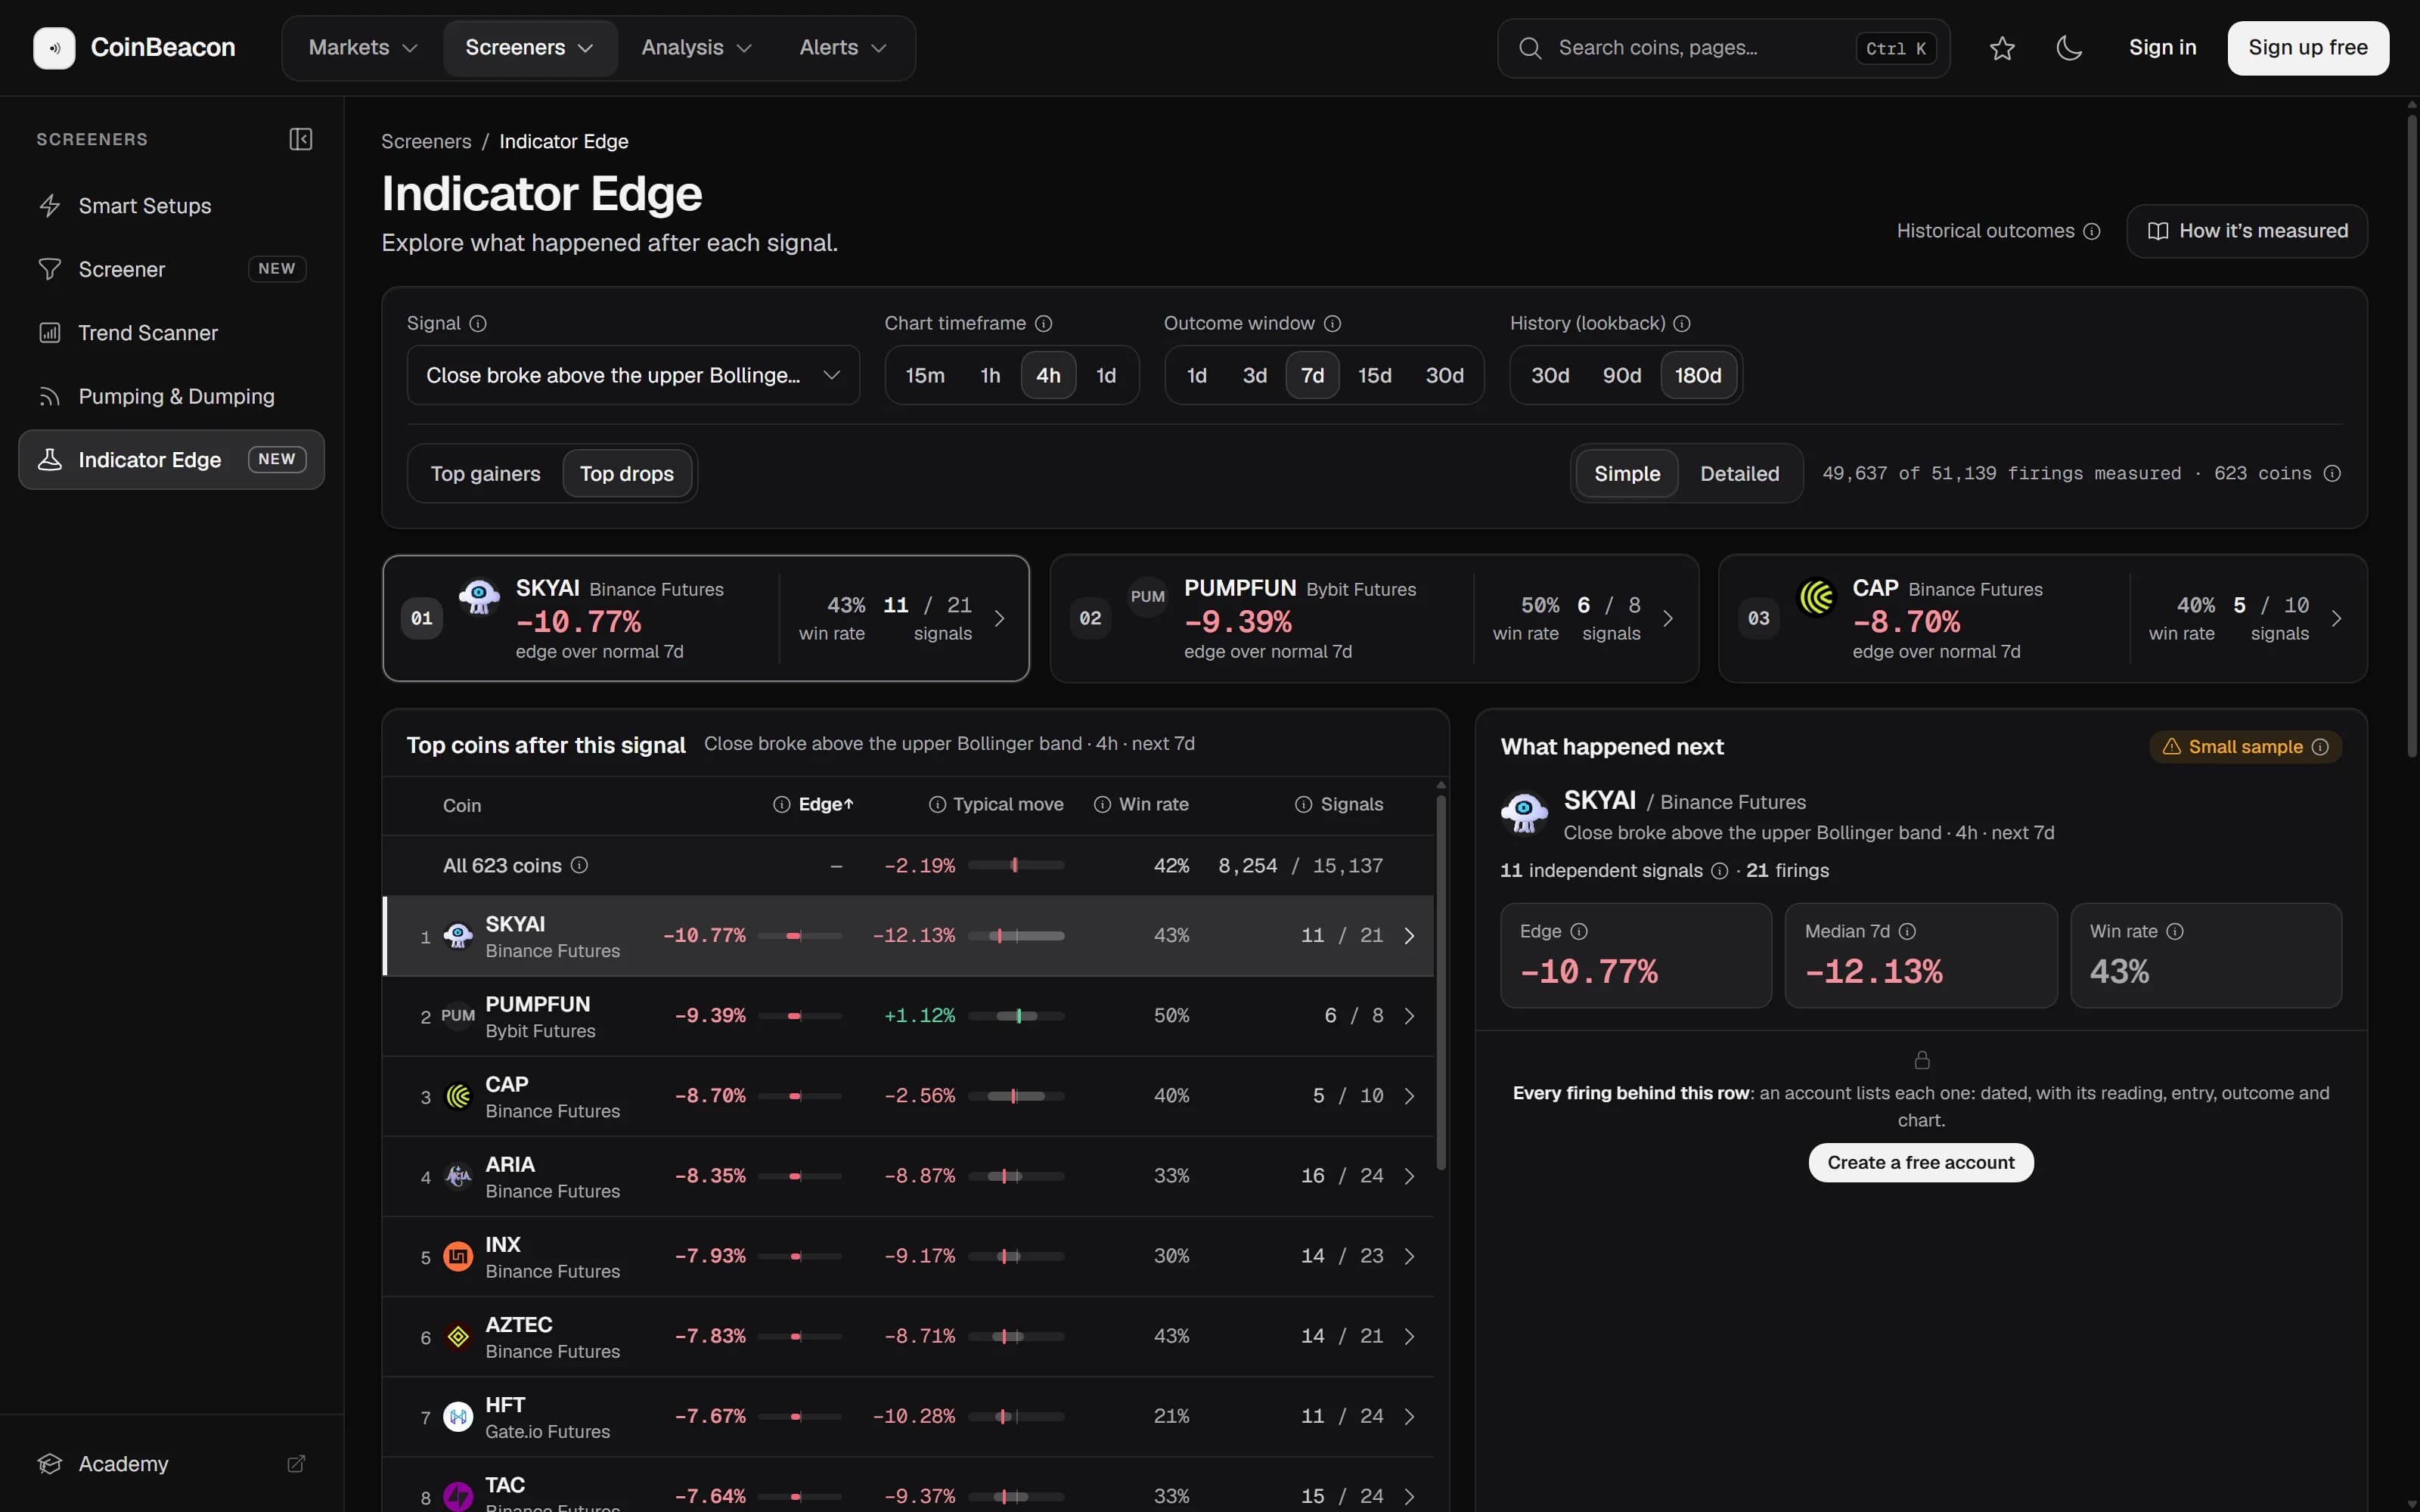This screenshot has height=1512, width=2420.
Task: Open the Signal dropdown selector
Action: (x=633, y=375)
